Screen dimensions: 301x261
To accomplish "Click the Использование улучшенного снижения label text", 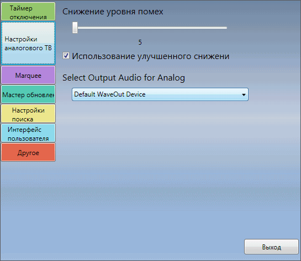I will [150, 56].
